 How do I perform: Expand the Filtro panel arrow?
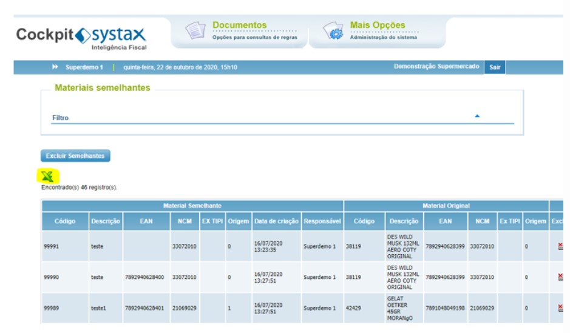pyautogui.click(x=477, y=116)
